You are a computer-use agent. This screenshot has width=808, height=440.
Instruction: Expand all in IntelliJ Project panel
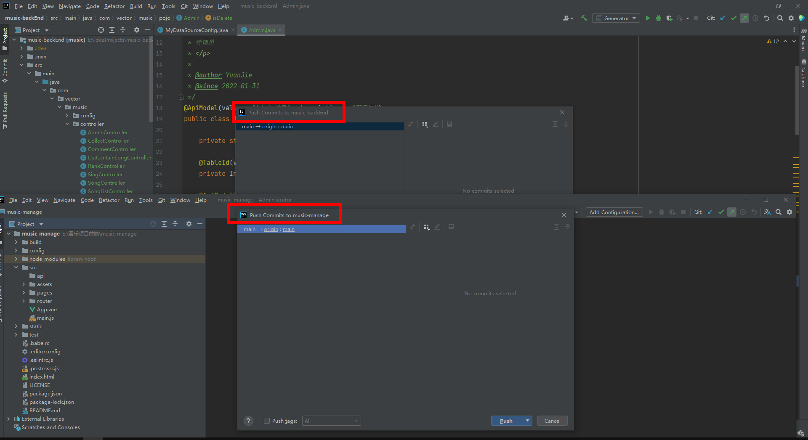pos(112,30)
